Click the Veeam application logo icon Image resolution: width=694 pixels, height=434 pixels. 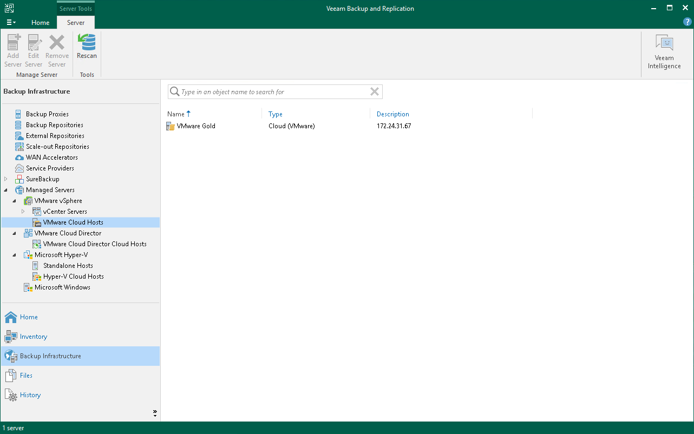point(9,8)
